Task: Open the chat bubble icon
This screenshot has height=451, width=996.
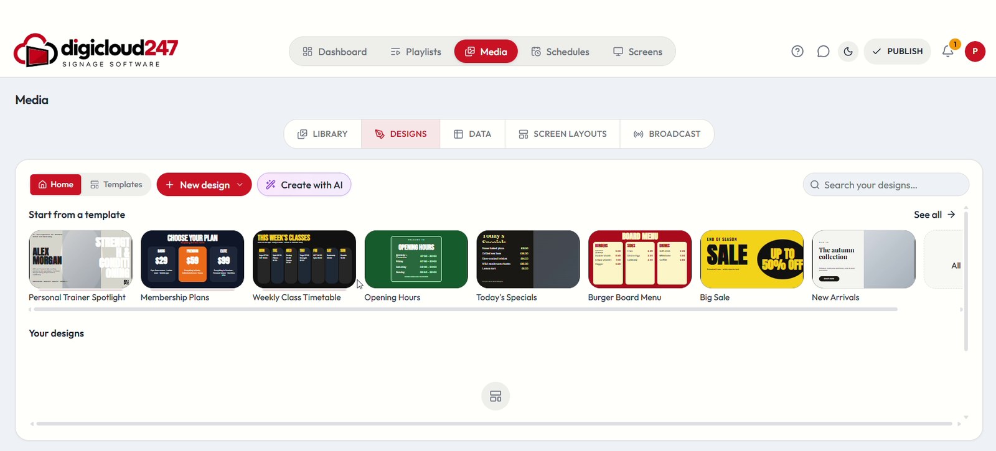Action: click(823, 52)
